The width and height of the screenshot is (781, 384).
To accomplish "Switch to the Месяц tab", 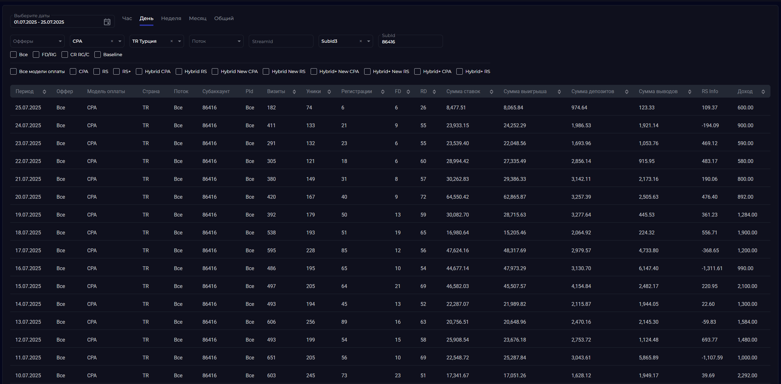I will [198, 18].
